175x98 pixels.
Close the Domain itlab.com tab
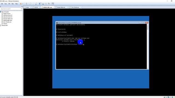68,7
